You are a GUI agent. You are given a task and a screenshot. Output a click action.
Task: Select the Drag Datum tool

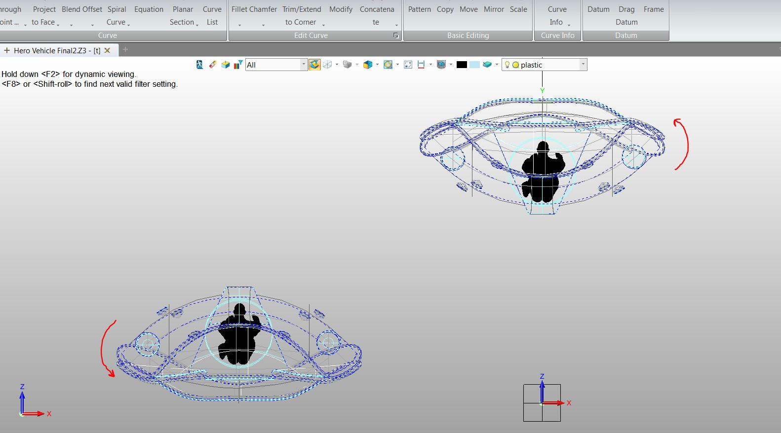coord(626,15)
